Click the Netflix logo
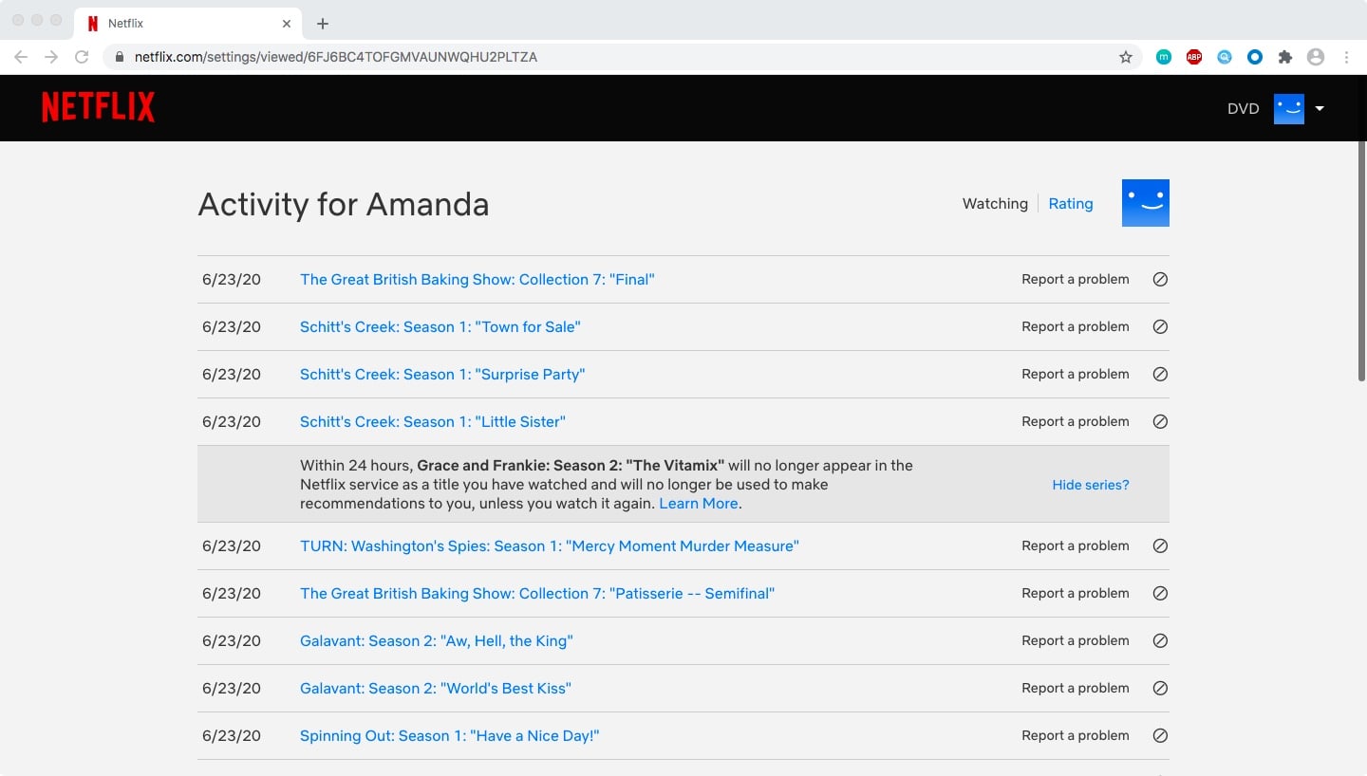Viewport: 1367px width, 776px height. click(98, 107)
